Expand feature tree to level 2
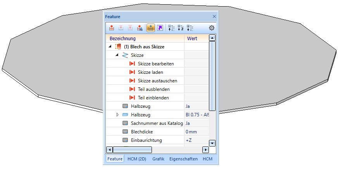Image resolution: width=338 pixels, height=172 pixels. click(181, 28)
